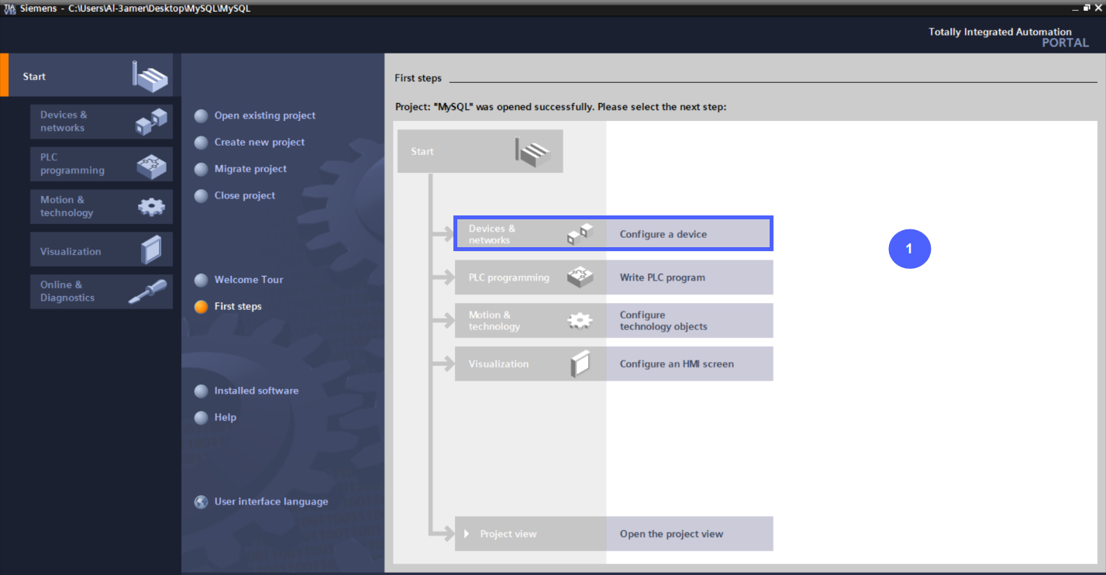1106x575 pixels.
Task: Select Close project
Action: click(235, 195)
